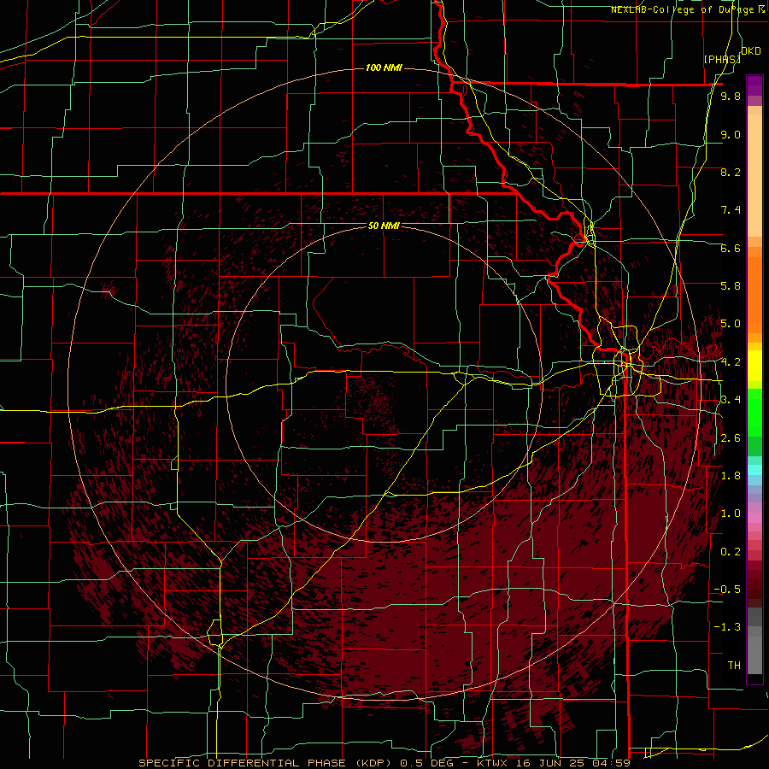
Task: Click the [PHAS] label above the color bar
Action: click(722, 59)
